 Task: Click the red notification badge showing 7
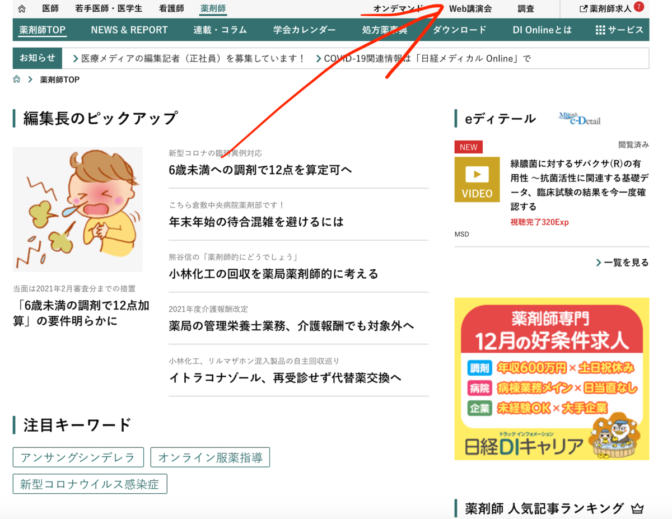coord(639,7)
